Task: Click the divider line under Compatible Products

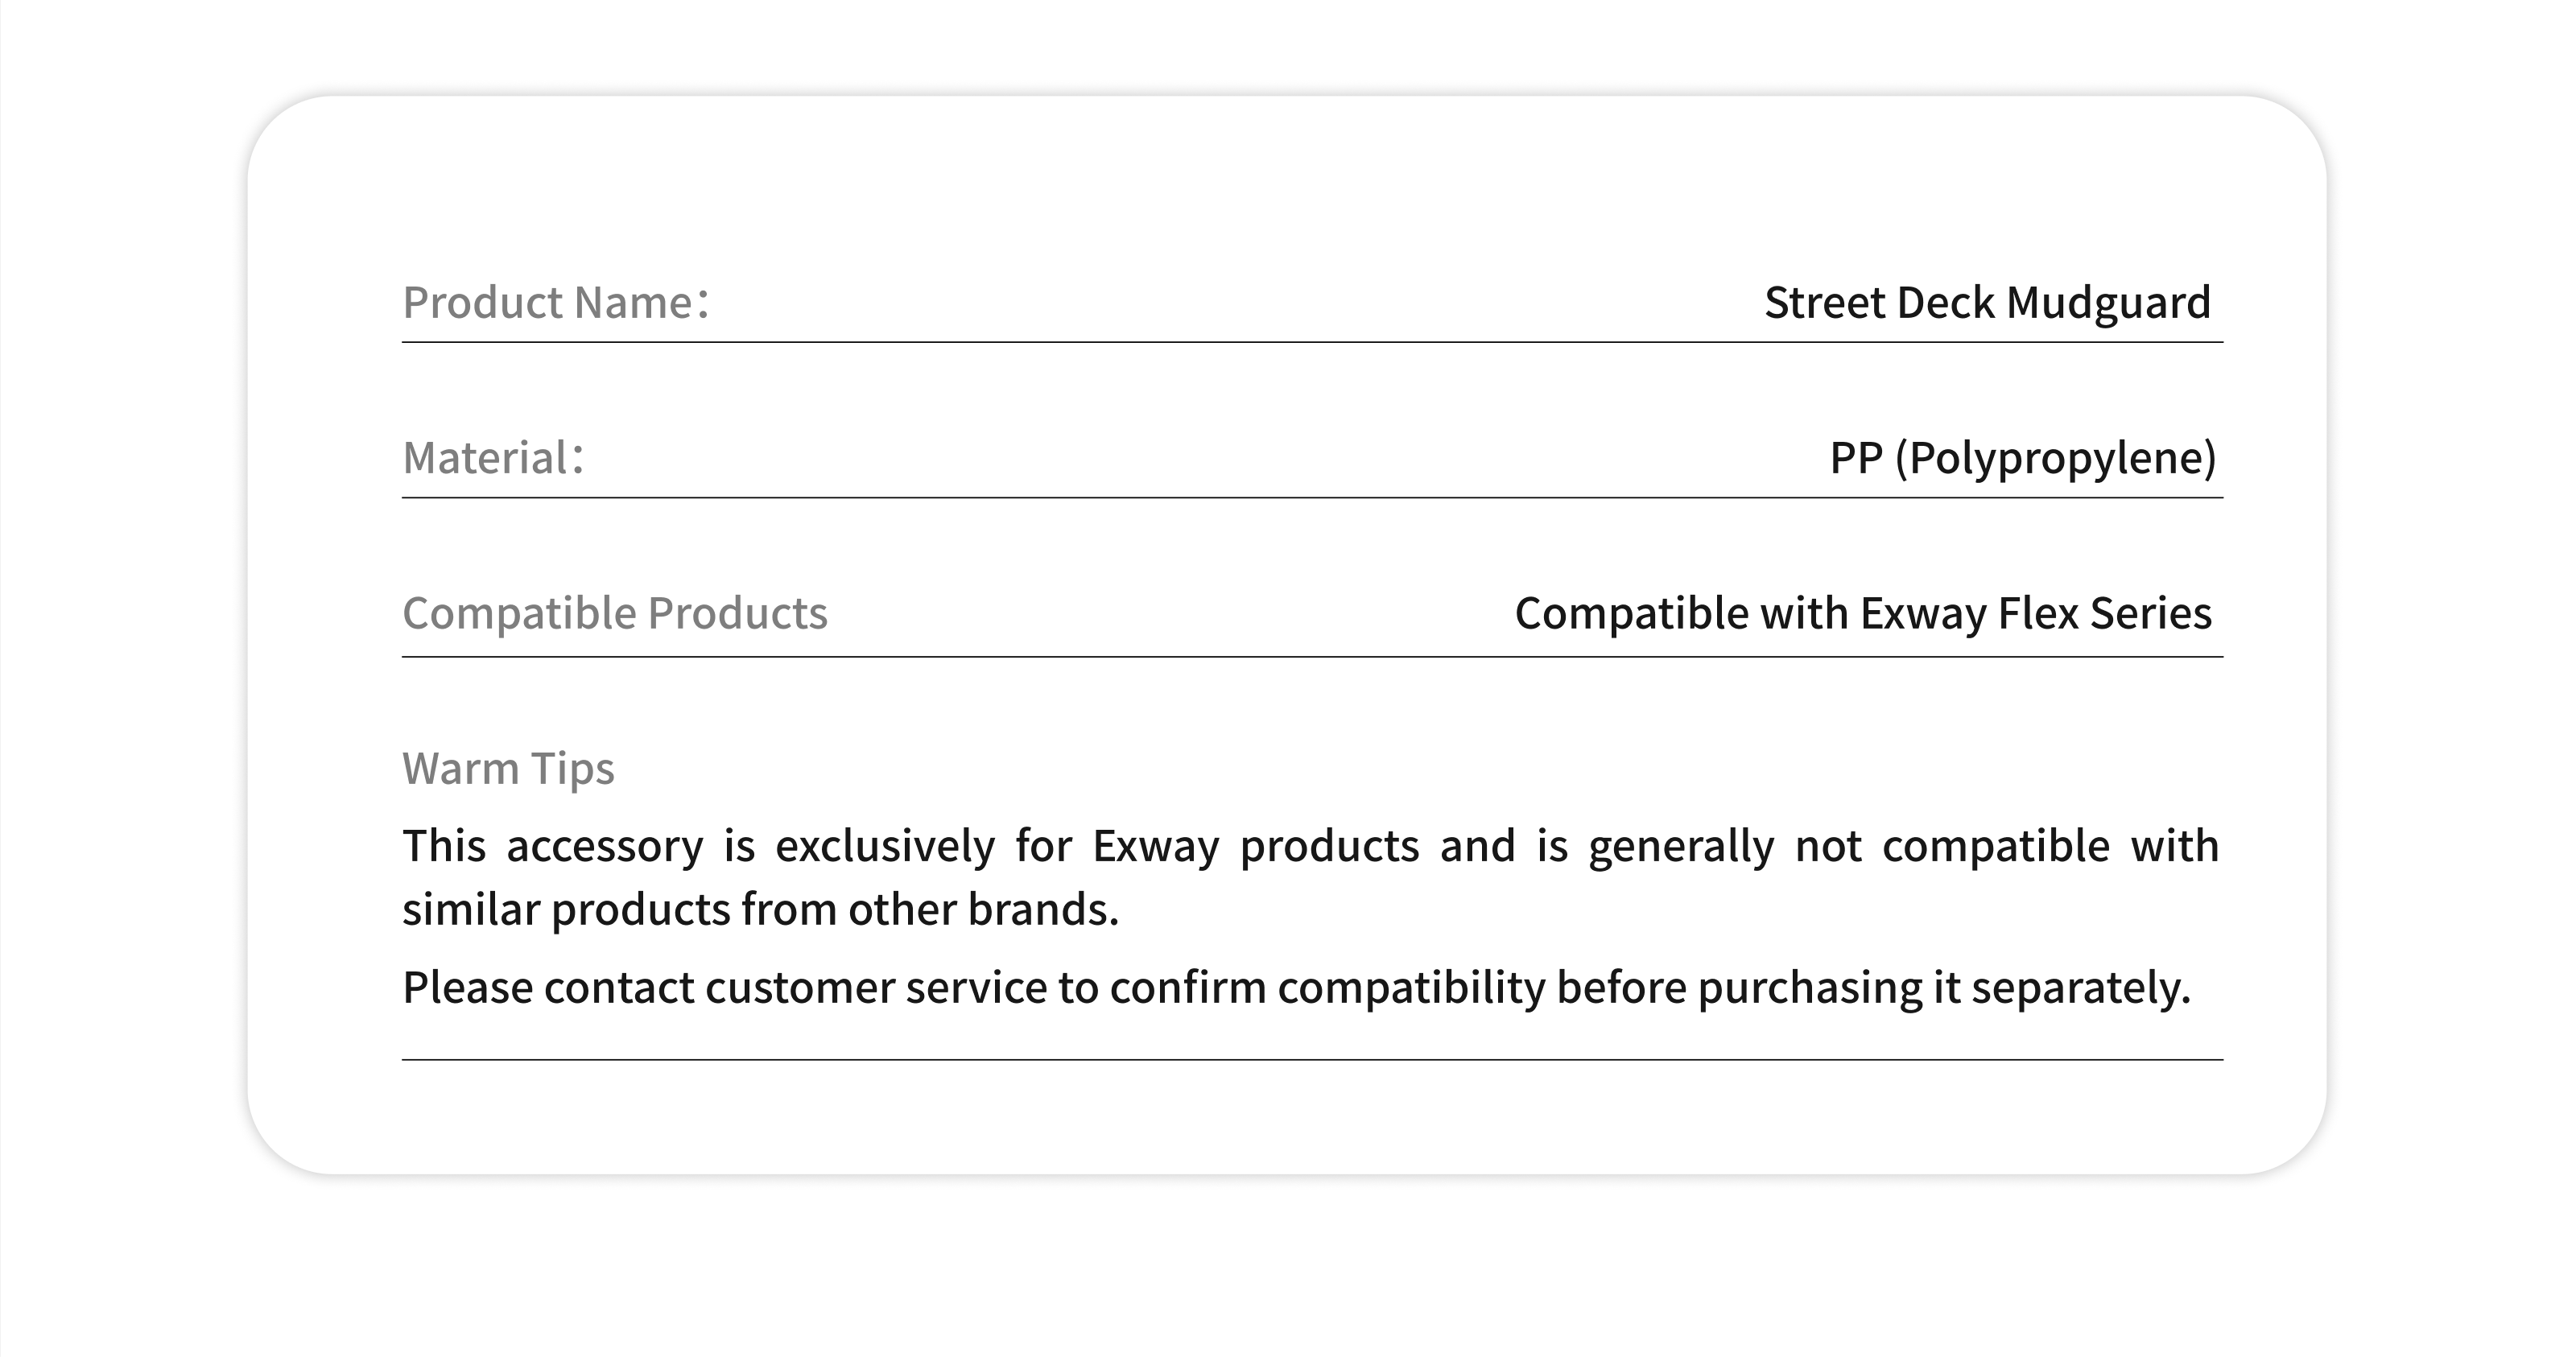Action: [x=1312, y=657]
